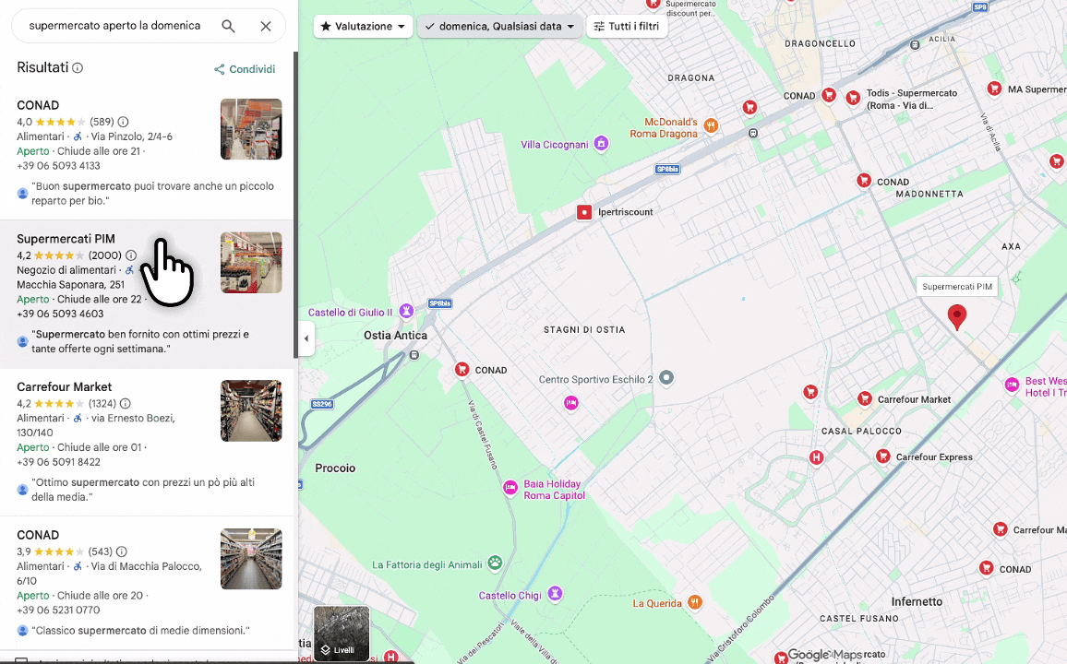
Task: Click the results list scrollbar
Action: pyautogui.click(x=296, y=204)
